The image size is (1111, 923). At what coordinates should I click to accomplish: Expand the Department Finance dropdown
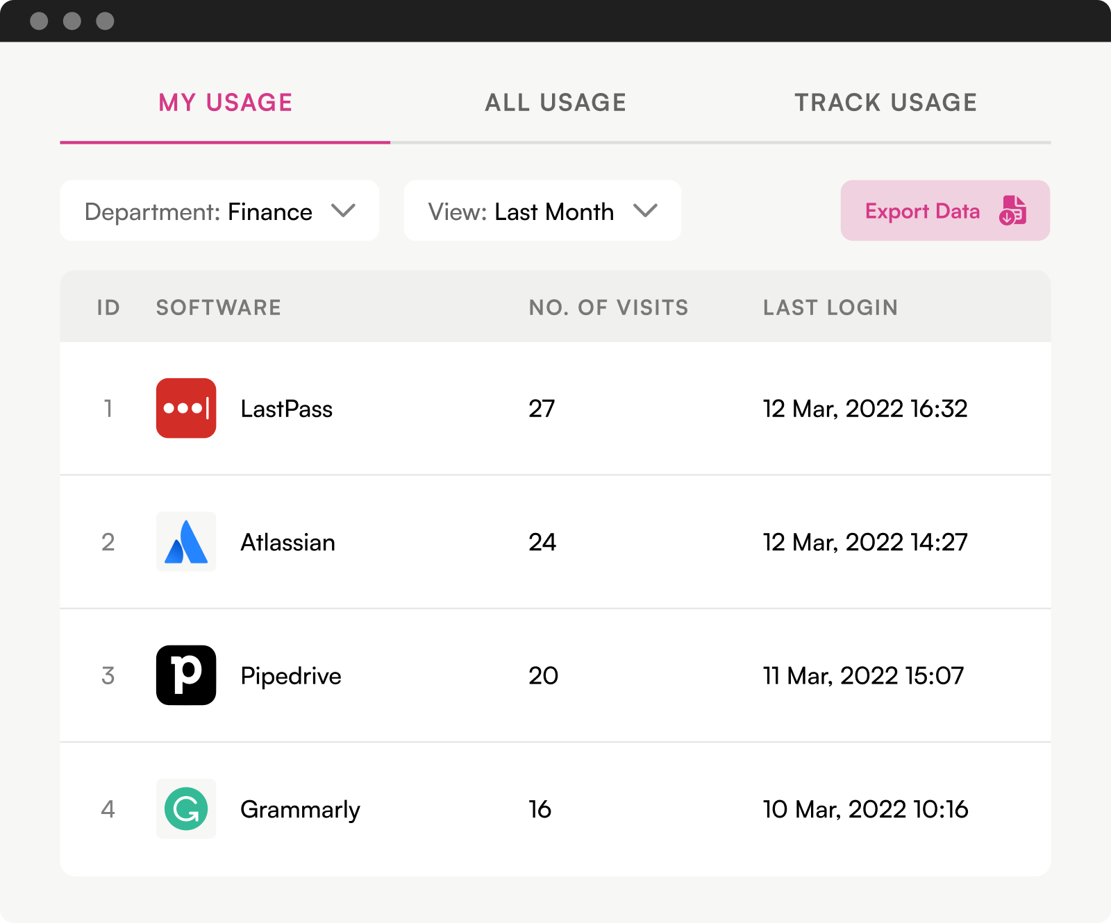(x=219, y=211)
